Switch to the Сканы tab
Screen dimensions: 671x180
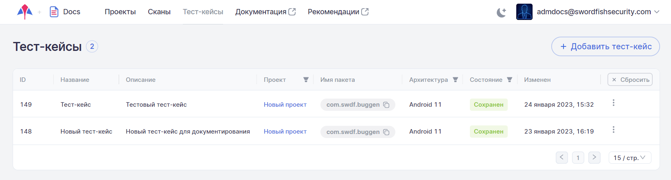click(159, 12)
